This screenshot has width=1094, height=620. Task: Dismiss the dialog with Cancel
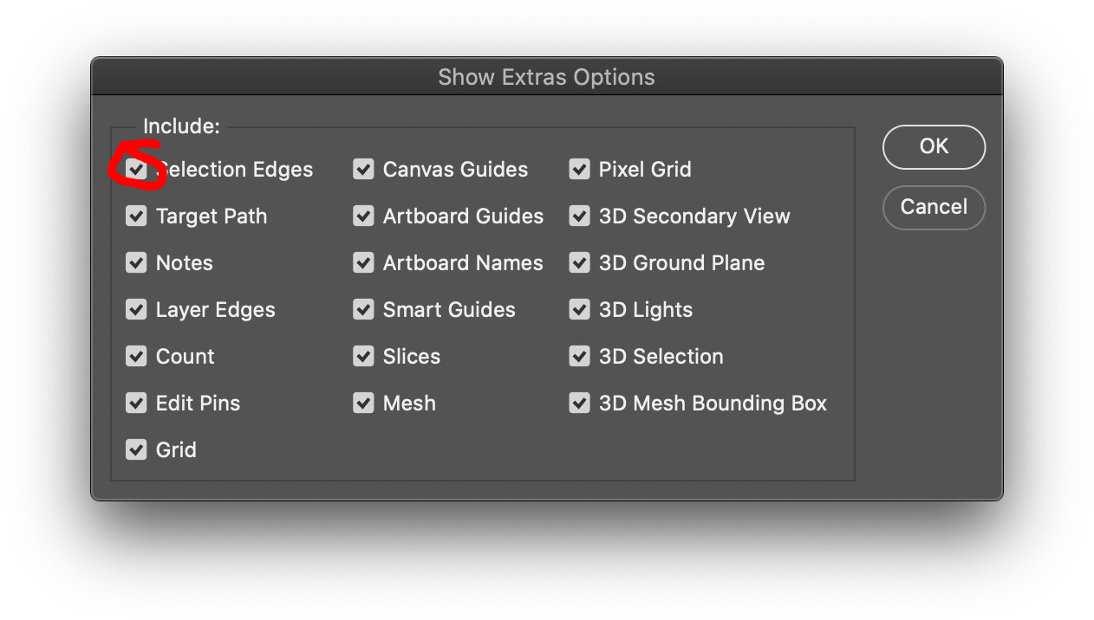point(934,208)
